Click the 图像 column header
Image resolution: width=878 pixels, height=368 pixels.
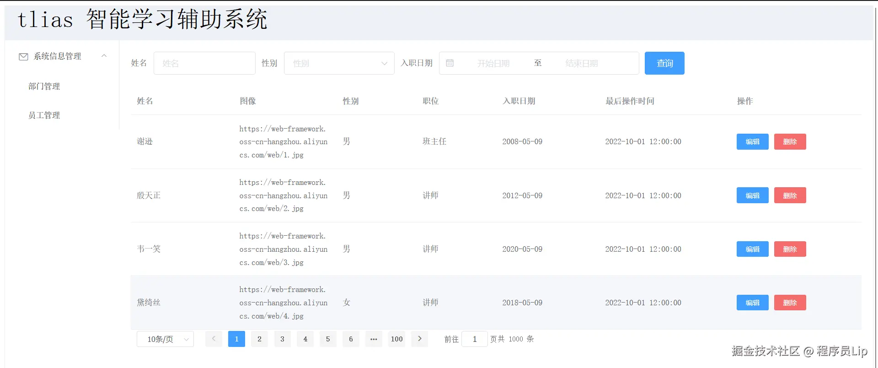(x=248, y=101)
